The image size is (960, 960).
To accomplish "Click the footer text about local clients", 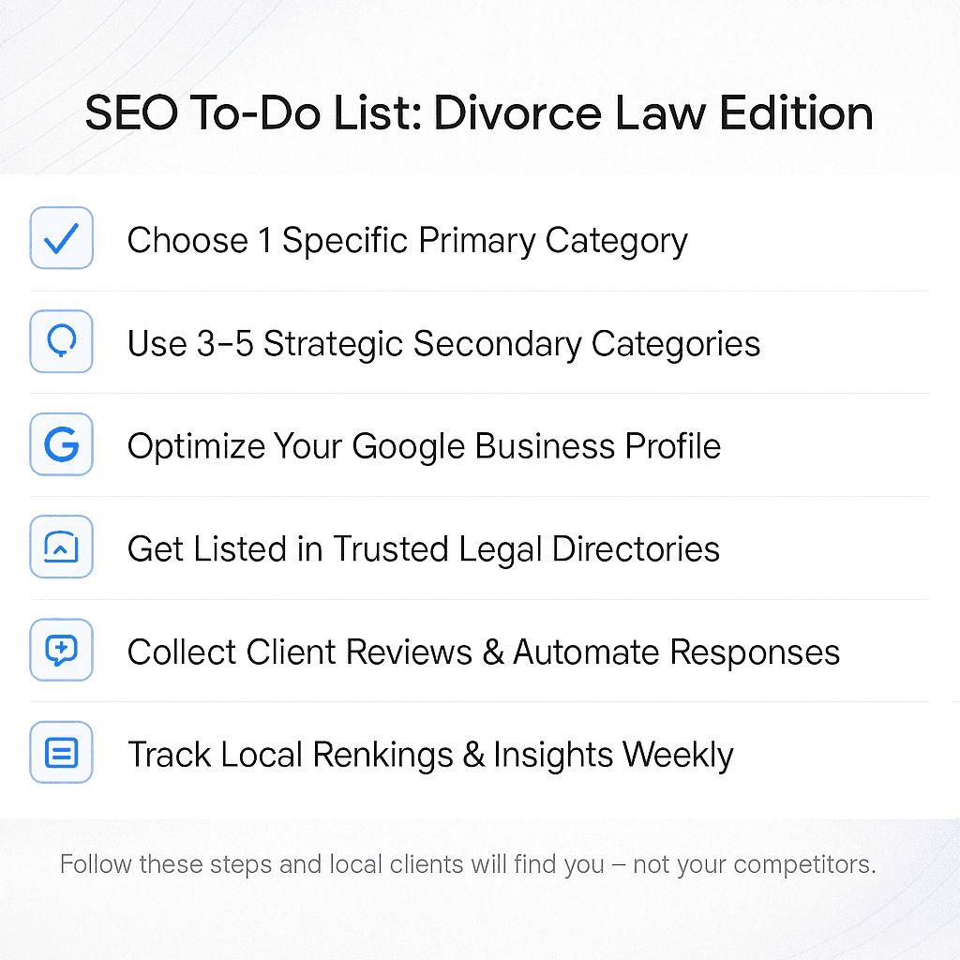I will click(x=468, y=865).
